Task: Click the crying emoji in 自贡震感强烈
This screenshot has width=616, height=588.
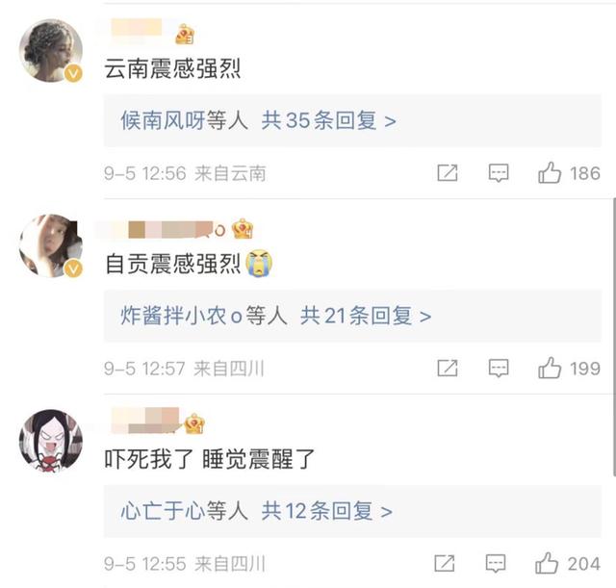Action: coord(259,264)
